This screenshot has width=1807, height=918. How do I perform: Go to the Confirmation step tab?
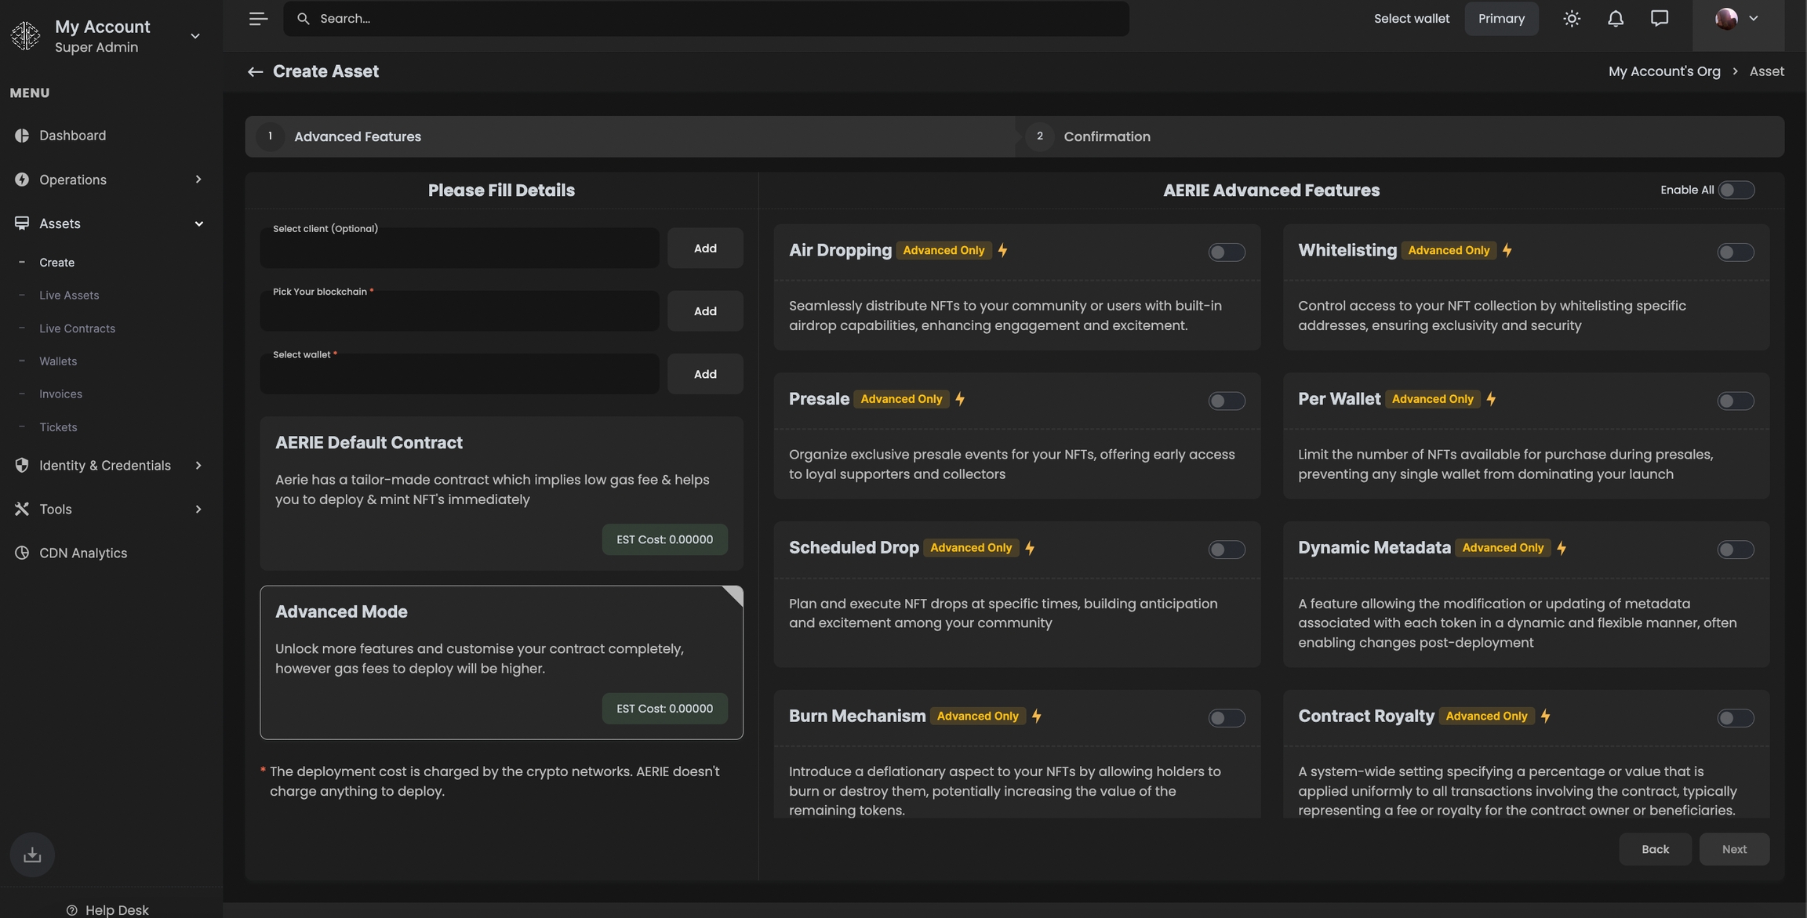coord(1106,136)
